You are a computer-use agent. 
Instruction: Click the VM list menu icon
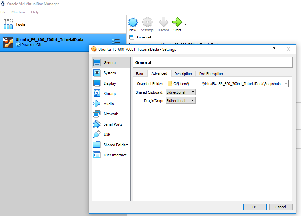[x=116, y=41]
